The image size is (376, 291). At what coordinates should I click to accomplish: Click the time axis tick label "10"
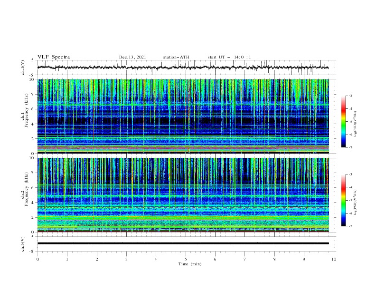(334, 259)
